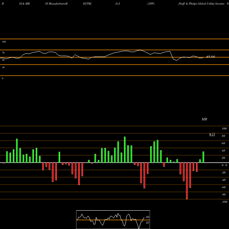Click the '-40' label on the MR axis
Image resolution: width=229 pixels, height=229 pixels.
pos(224,180)
